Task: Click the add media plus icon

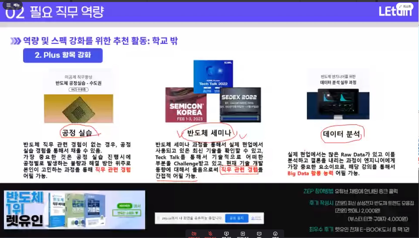Action: coord(243,234)
